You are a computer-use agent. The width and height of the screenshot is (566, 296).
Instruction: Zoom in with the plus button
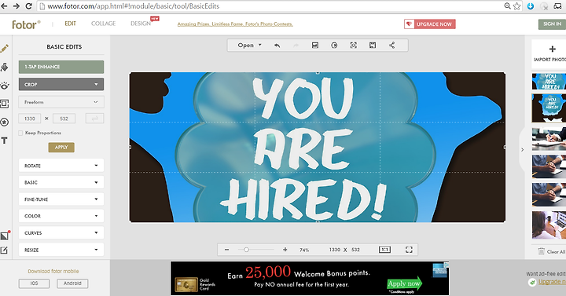point(285,250)
